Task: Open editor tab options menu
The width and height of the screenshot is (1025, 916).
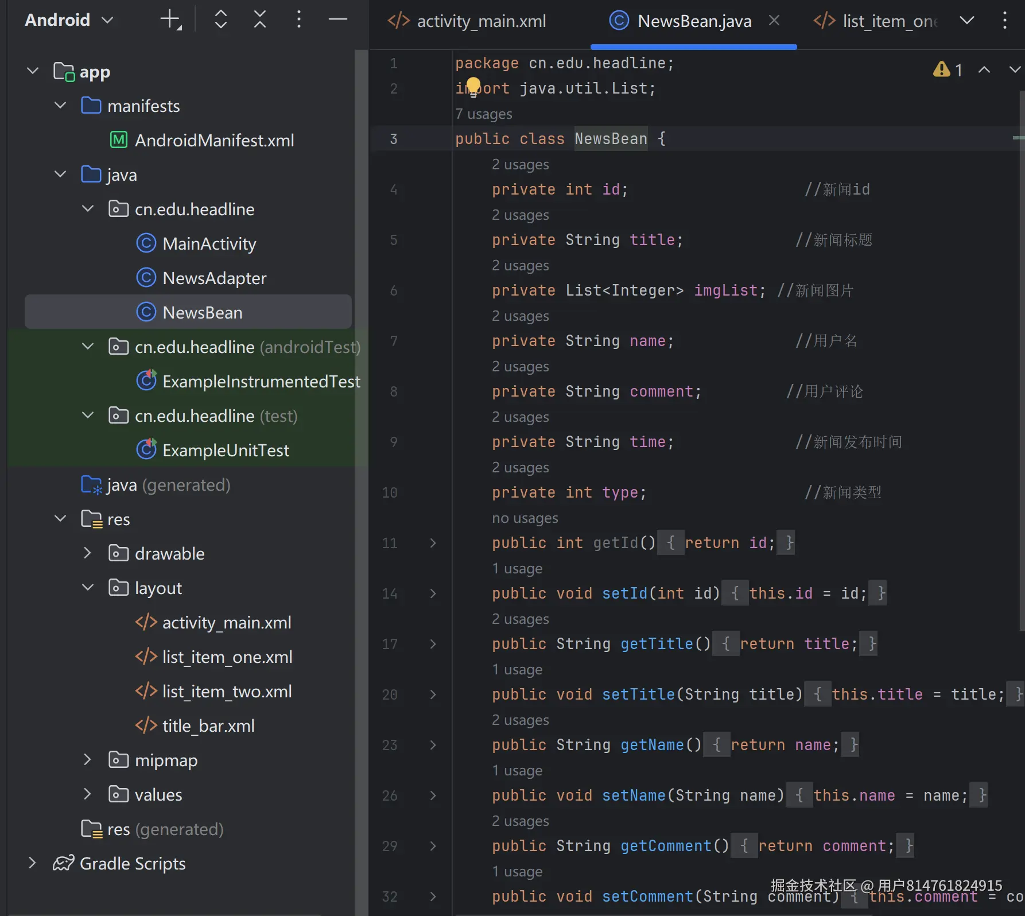Action: click(x=1004, y=21)
